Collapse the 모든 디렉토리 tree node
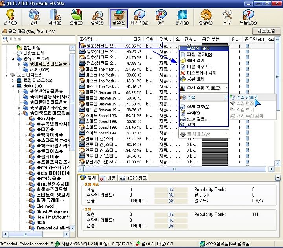Screen dimensions: 283x248 7,75
